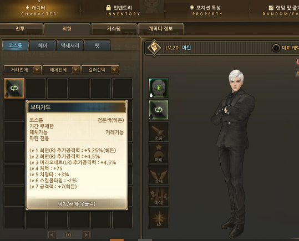Open the 컬러선택 color dropdown
299x241 pixels.
pyautogui.click(x=100, y=70)
